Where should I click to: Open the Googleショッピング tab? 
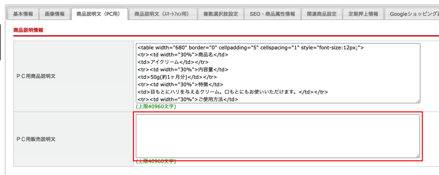pyautogui.click(x=412, y=14)
